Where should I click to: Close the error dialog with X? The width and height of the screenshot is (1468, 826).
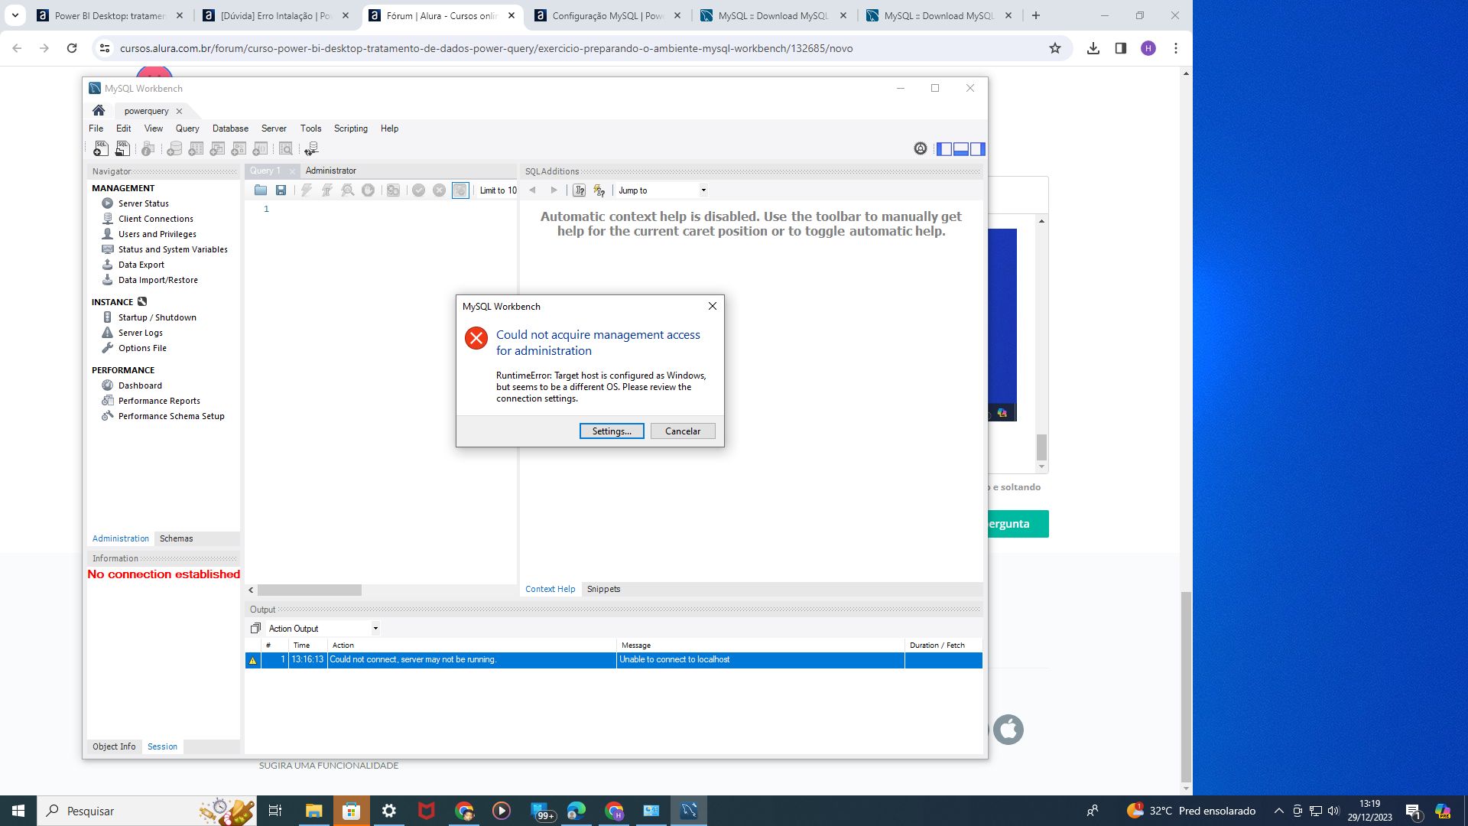713,306
